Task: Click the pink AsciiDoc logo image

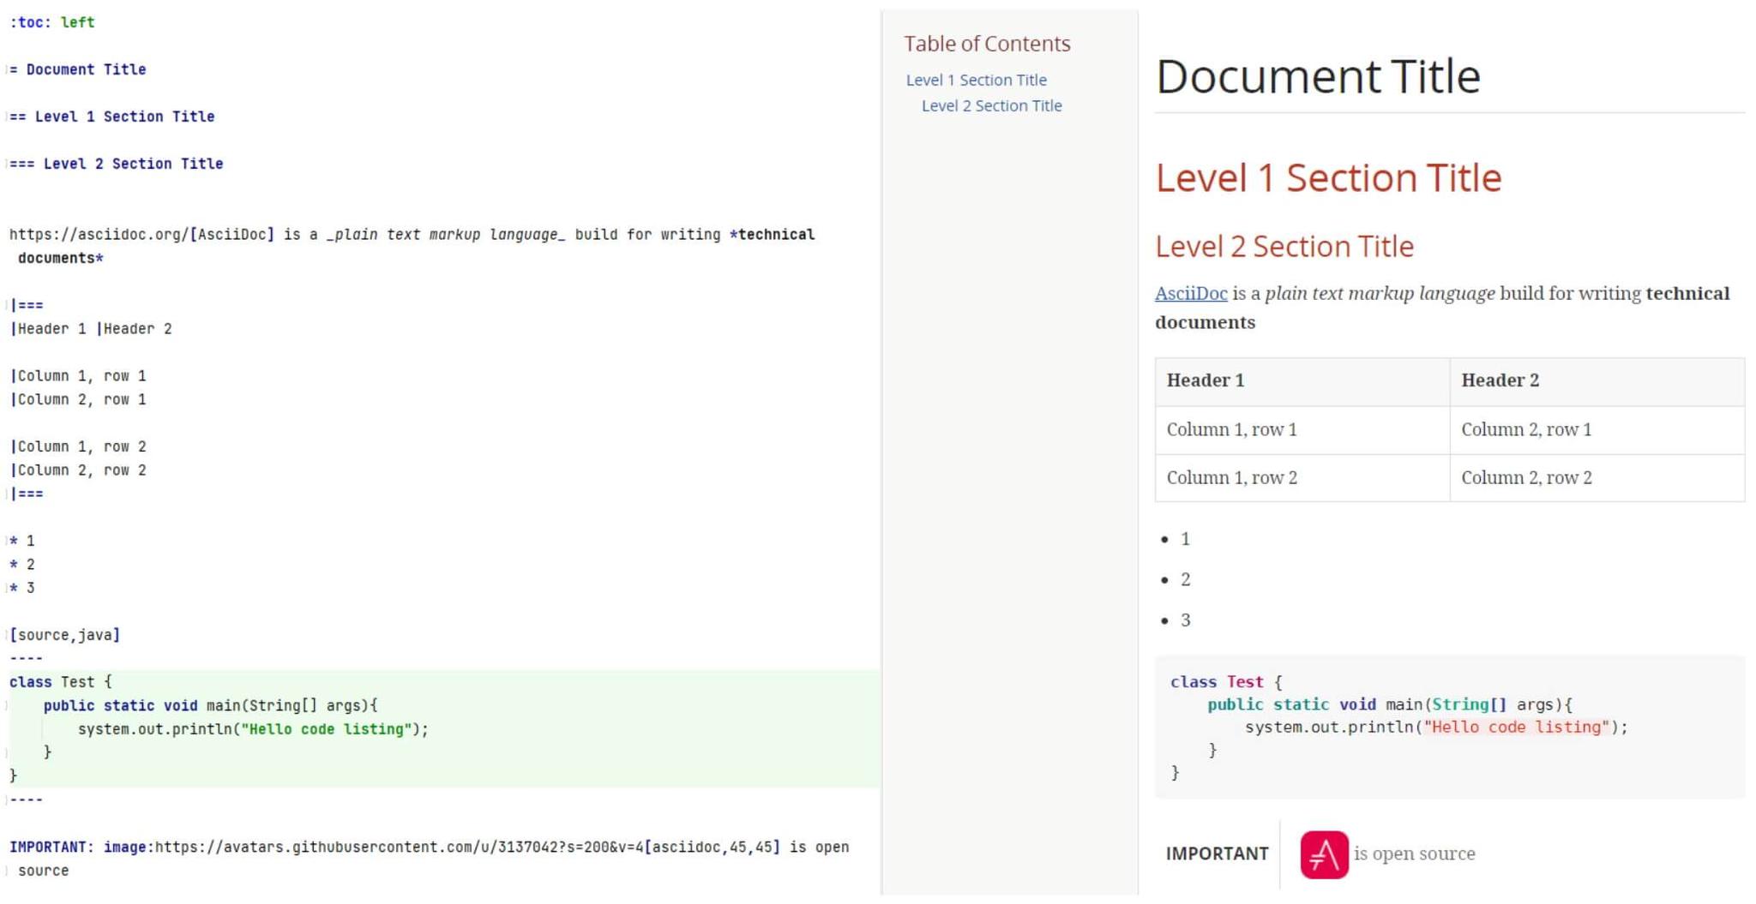Action: (1323, 853)
